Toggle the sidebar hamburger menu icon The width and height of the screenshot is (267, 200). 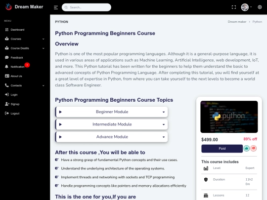tap(56, 7)
